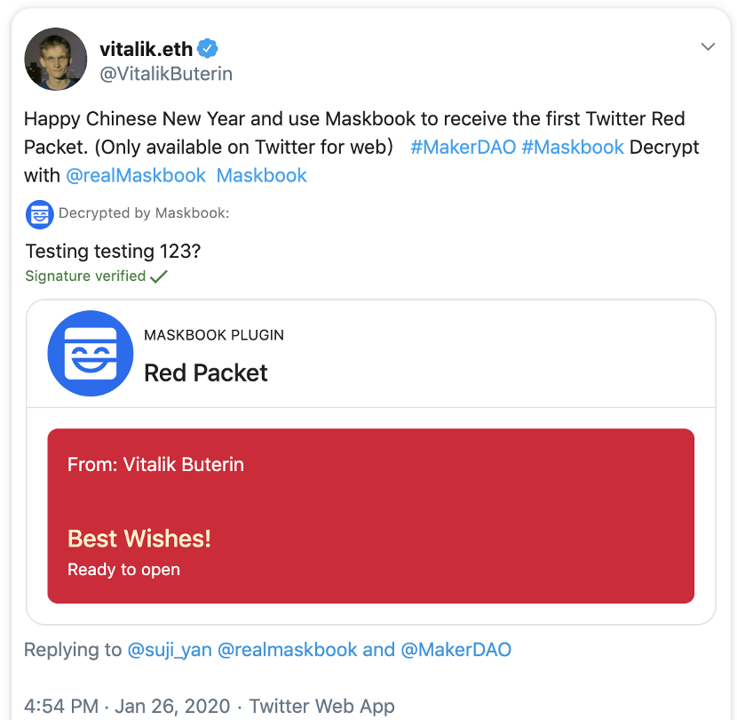Click the large Maskbook plugin logo

(x=90, y=353)
